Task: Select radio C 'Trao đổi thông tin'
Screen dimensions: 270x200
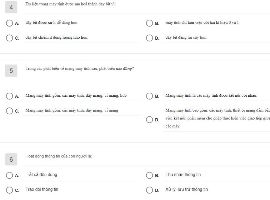Action: [9, 190]
